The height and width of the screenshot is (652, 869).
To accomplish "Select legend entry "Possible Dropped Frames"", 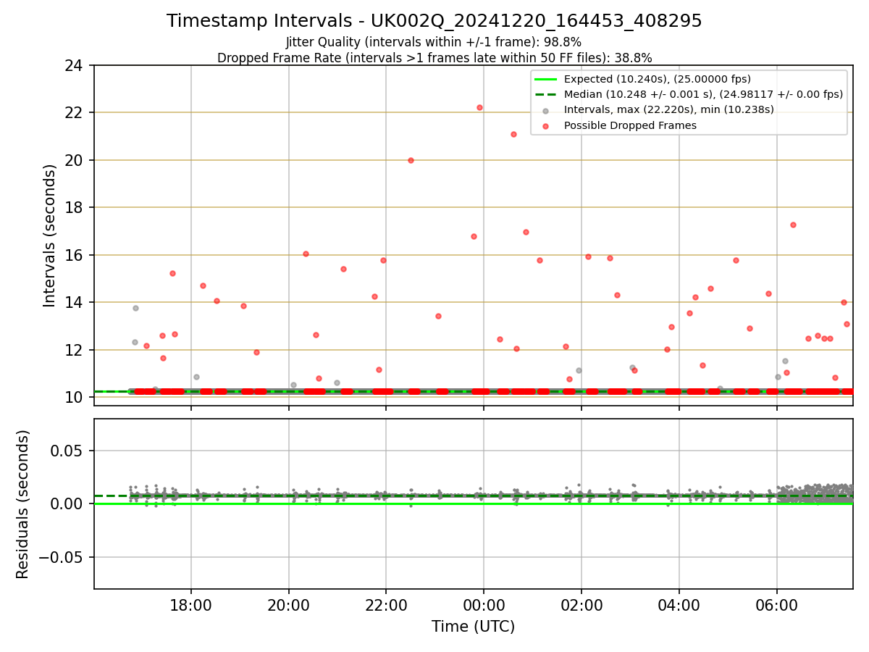I will (630, 125).
